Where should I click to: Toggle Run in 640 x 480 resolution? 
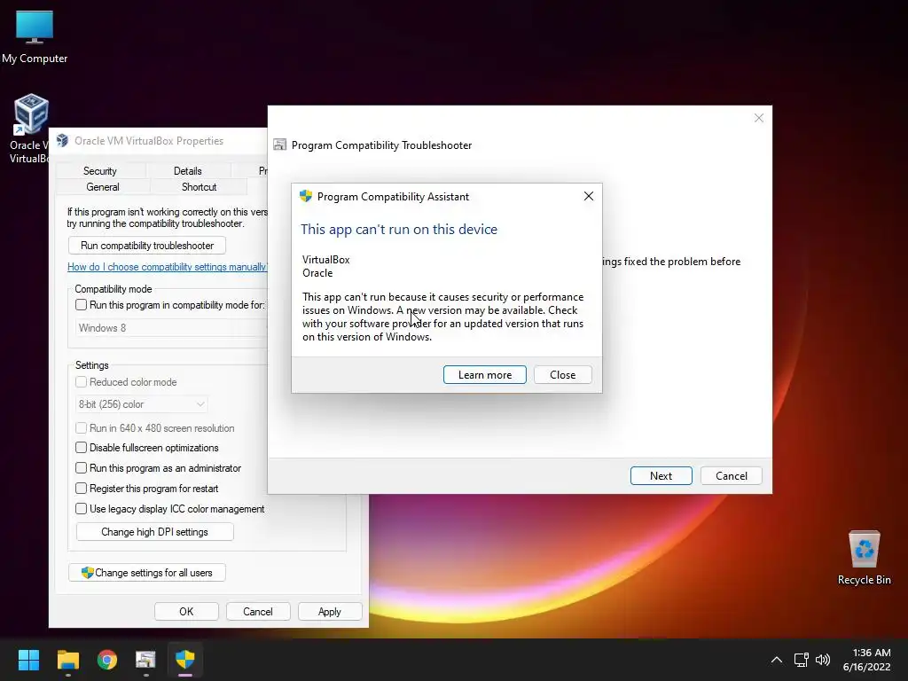(x=81, y=428)
